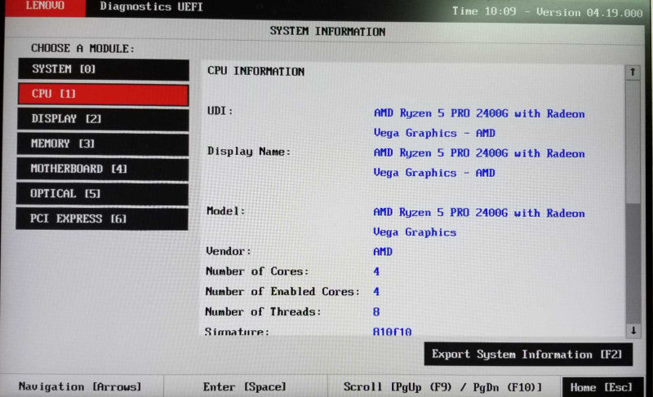Click the scroll down arrow icon
The image size is (653, 397).
(x=633, y=330)
